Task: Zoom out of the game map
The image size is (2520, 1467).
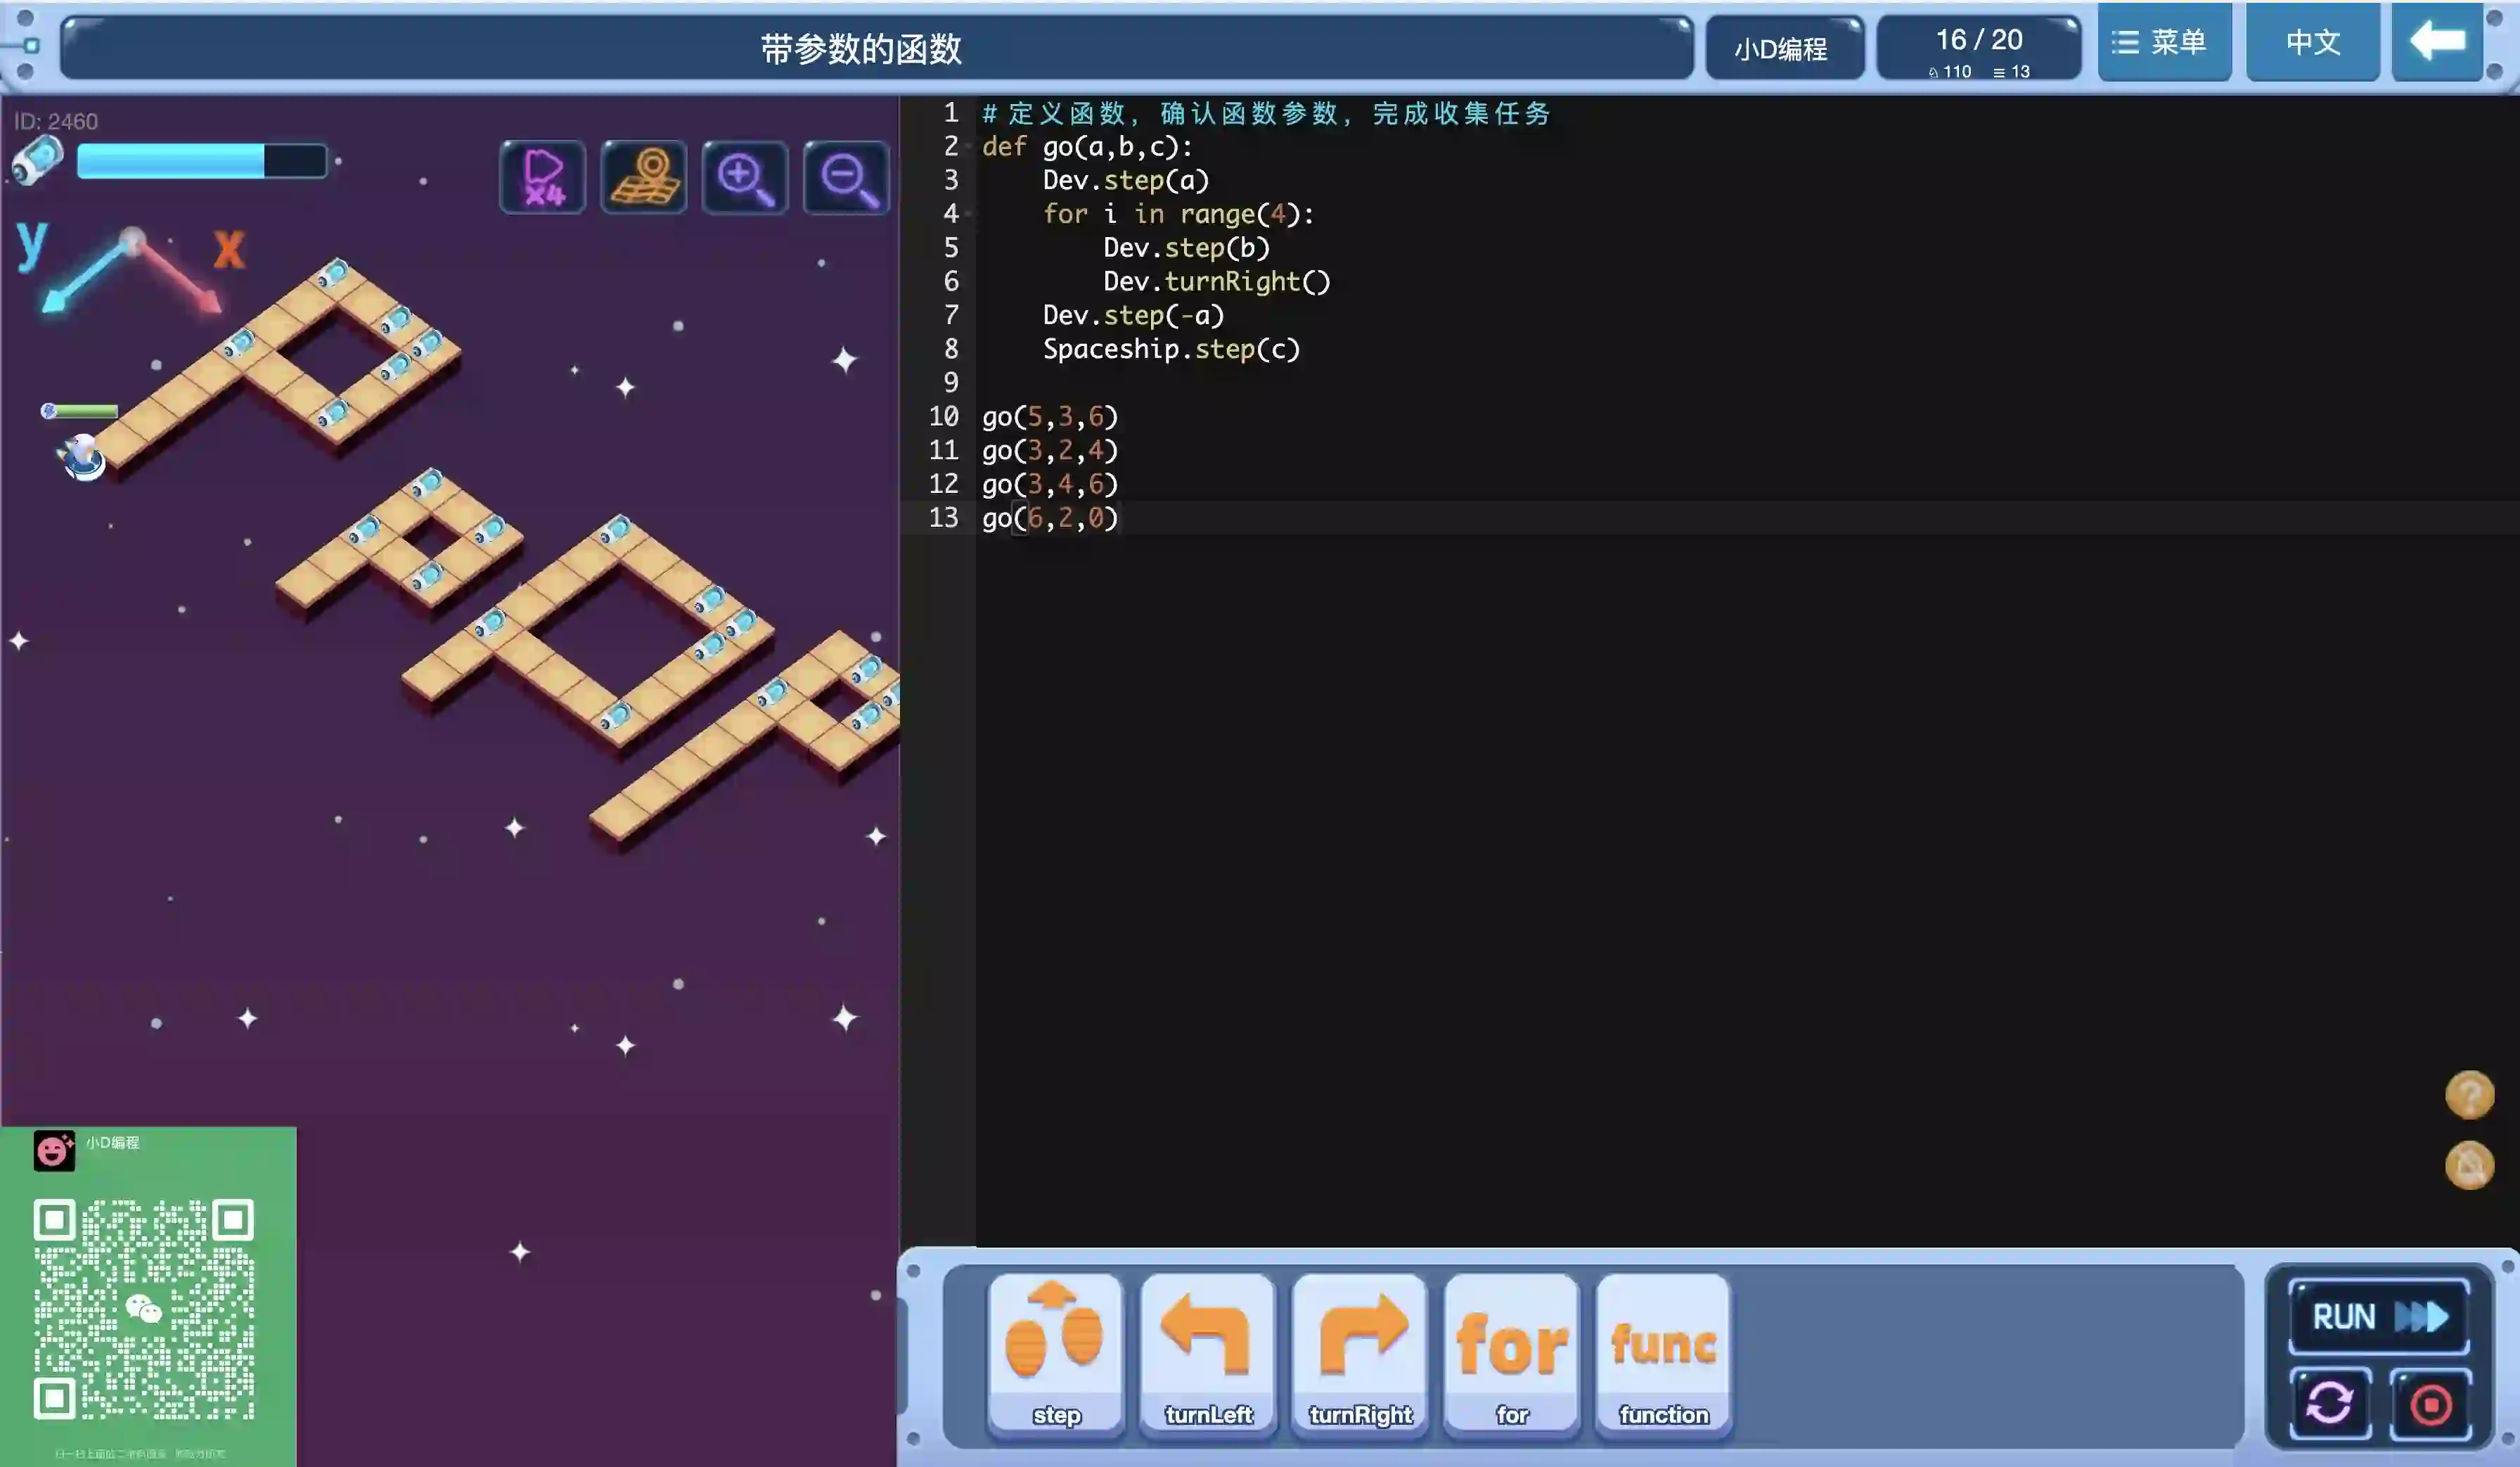Action: click(846, 177)
